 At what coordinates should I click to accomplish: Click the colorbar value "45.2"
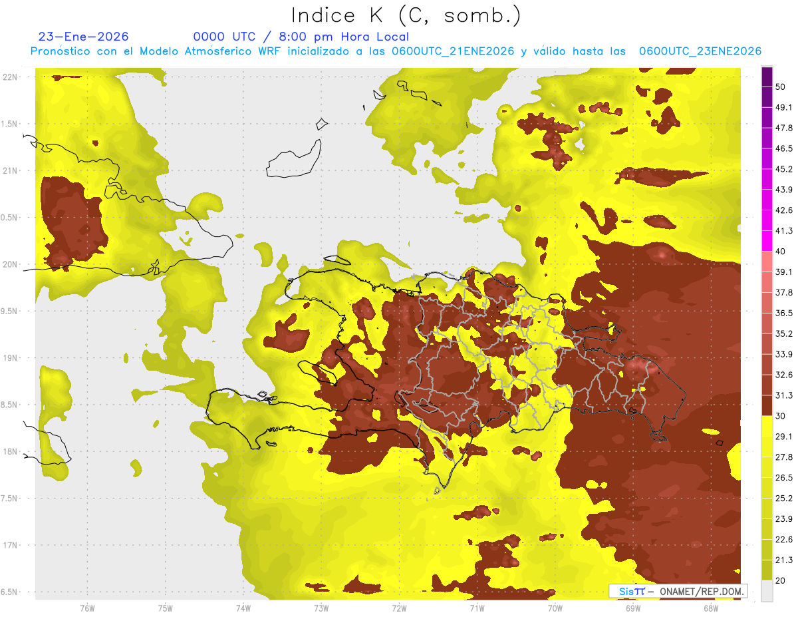784,169
